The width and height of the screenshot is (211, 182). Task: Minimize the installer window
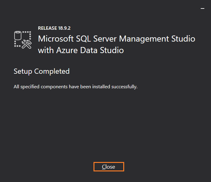pyautogui.click(x=202, y=9)
